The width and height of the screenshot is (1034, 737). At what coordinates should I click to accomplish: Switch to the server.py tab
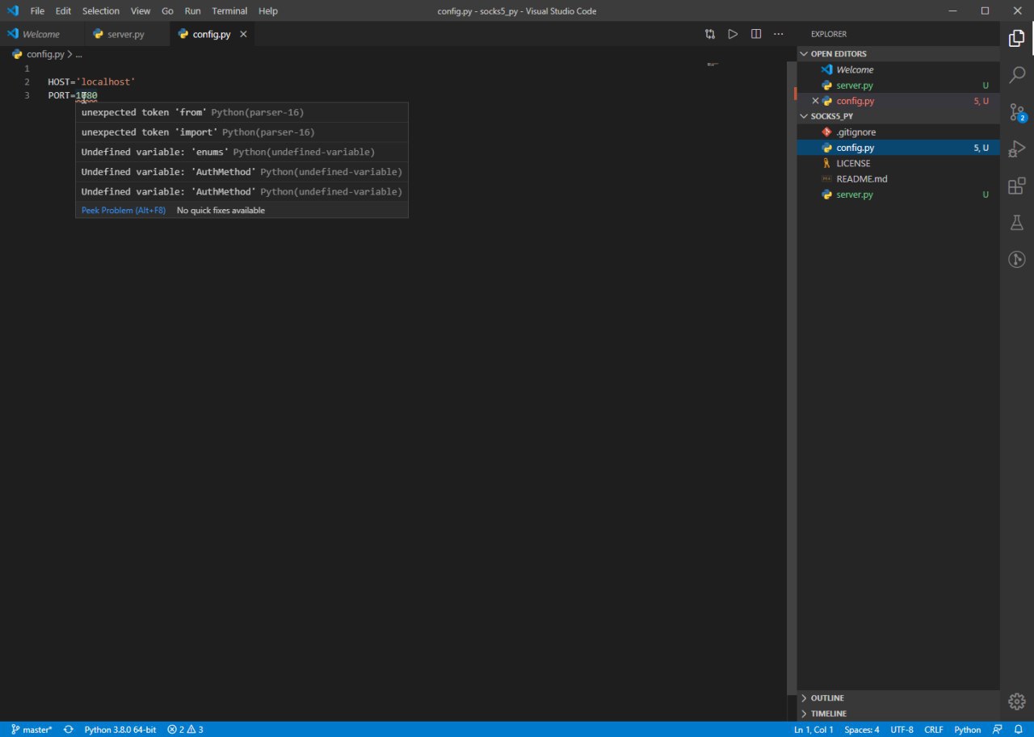pos(127,34)
